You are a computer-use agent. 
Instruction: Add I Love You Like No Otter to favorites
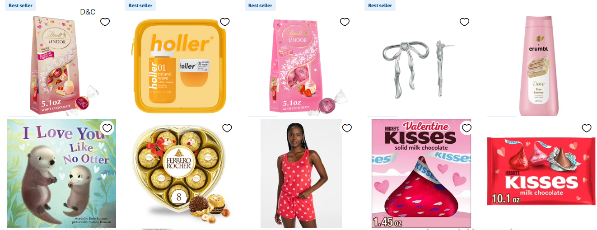pos(107,128)
